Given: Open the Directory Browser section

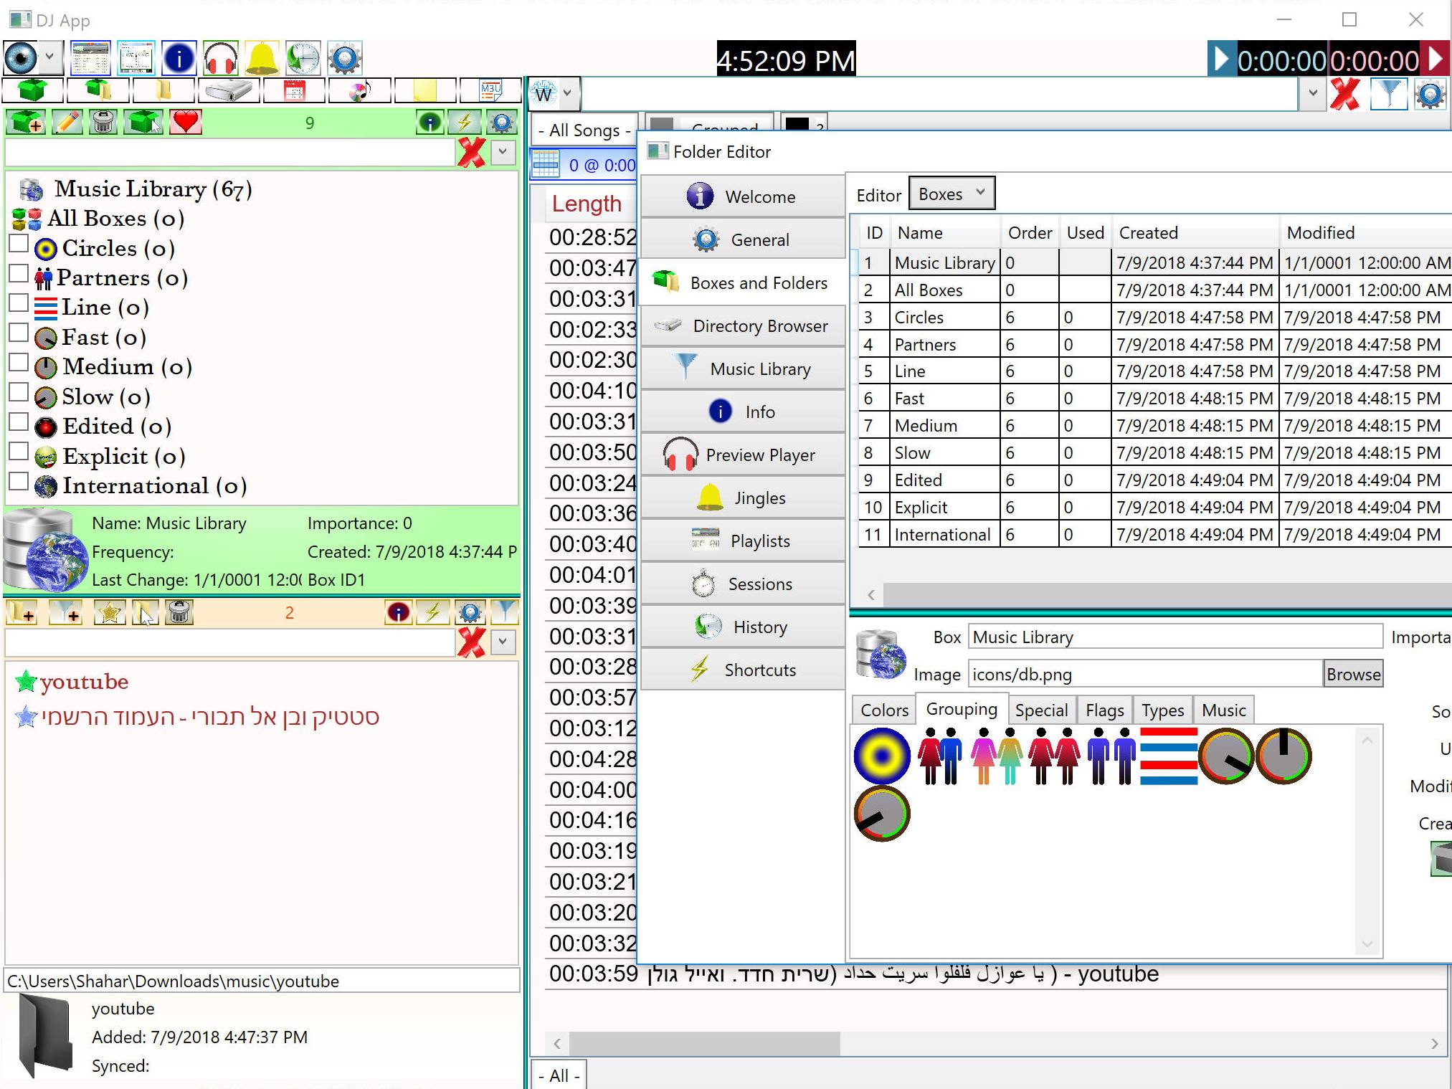Looking at the screenshot, I should (742, 326).
